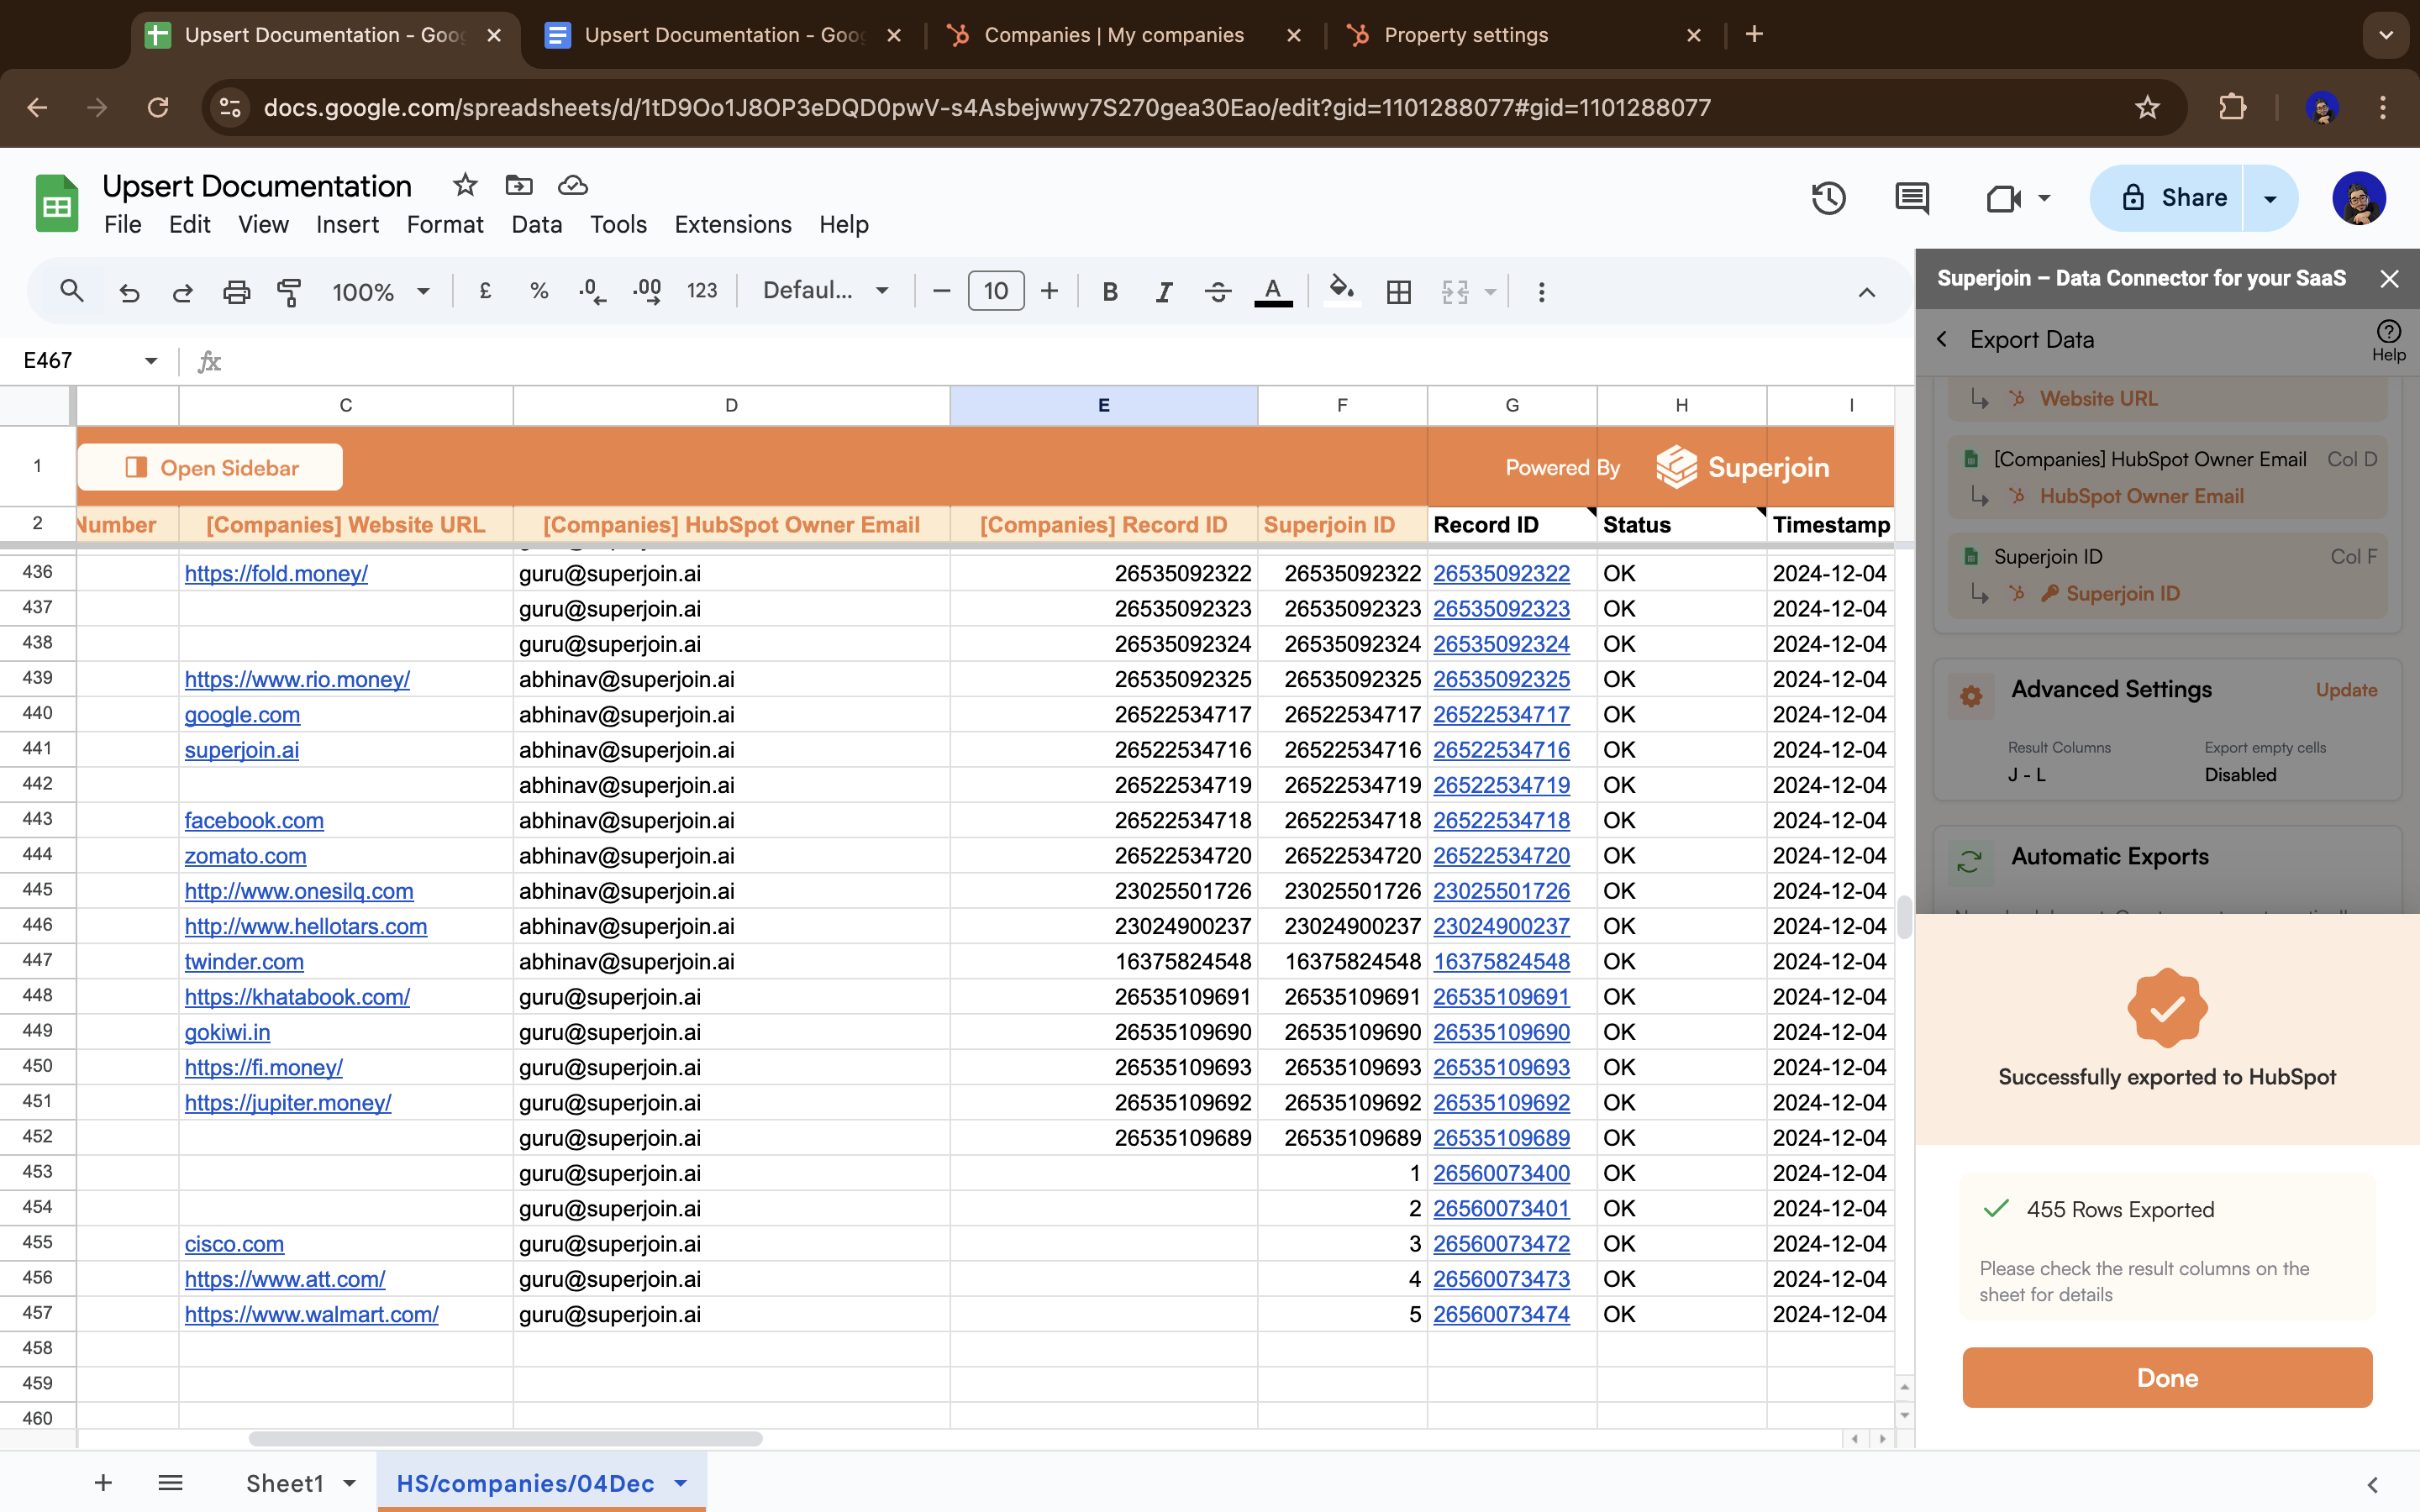Switch to Sheet1 tab
The height and width of the screenshot is (1512, 2420).
pyautogui.click(x=285, y=1482)
